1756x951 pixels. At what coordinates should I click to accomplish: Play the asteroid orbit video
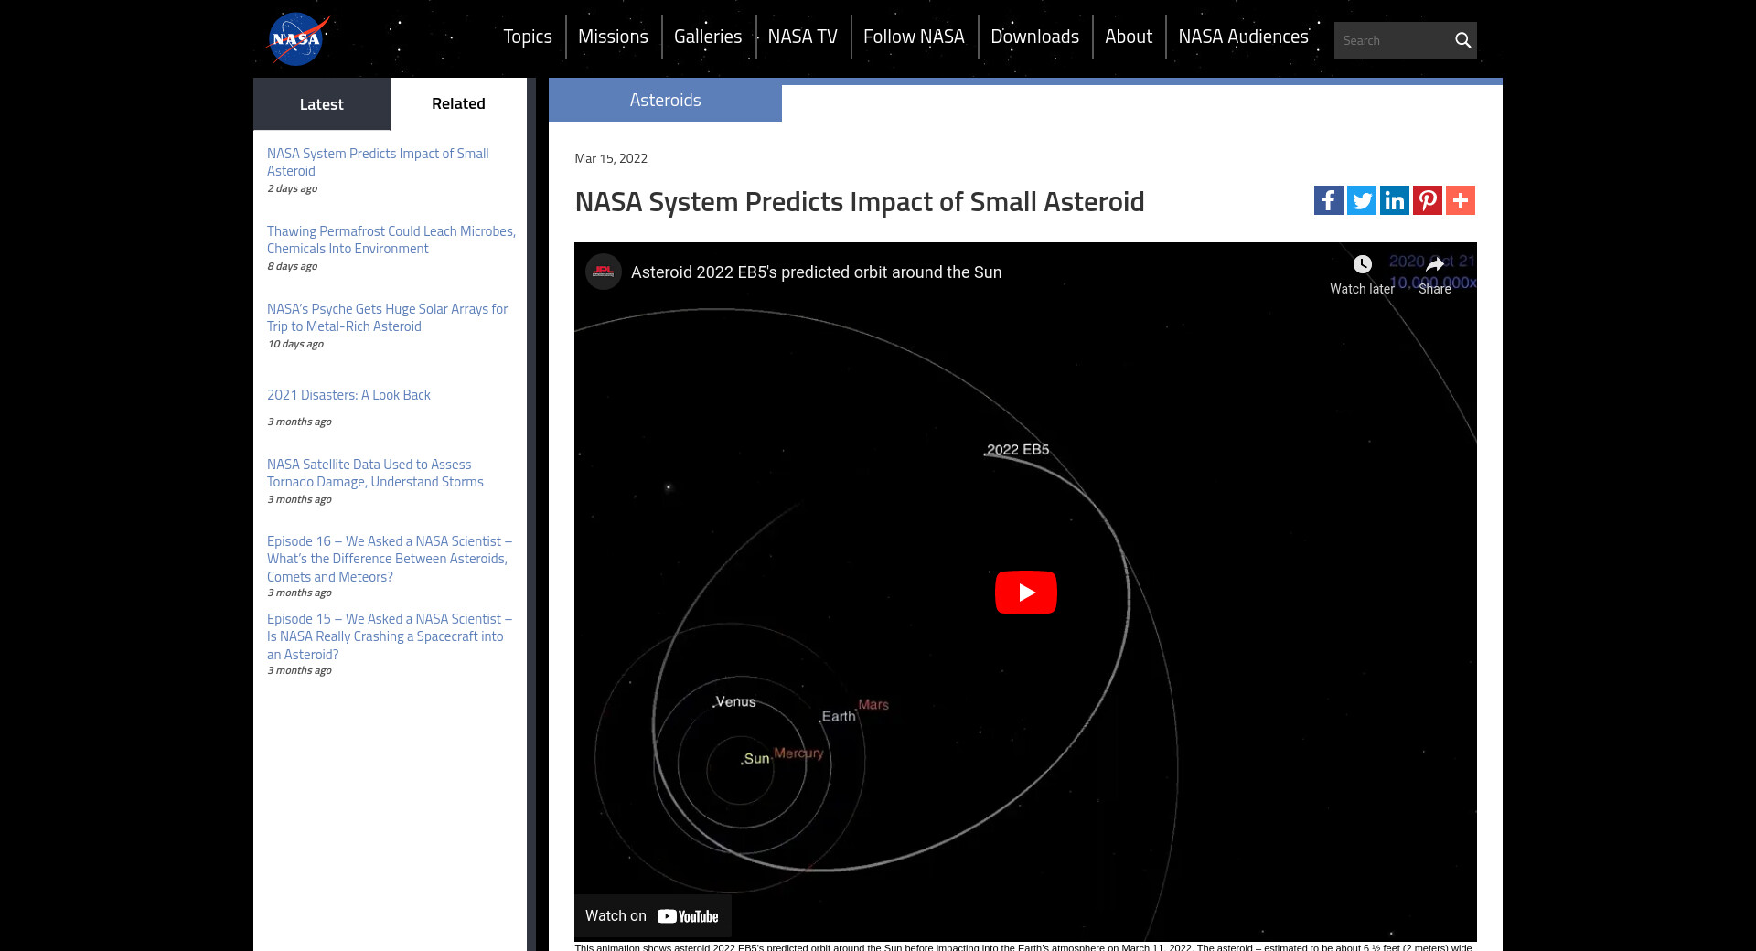click(x=1025, y=593)
